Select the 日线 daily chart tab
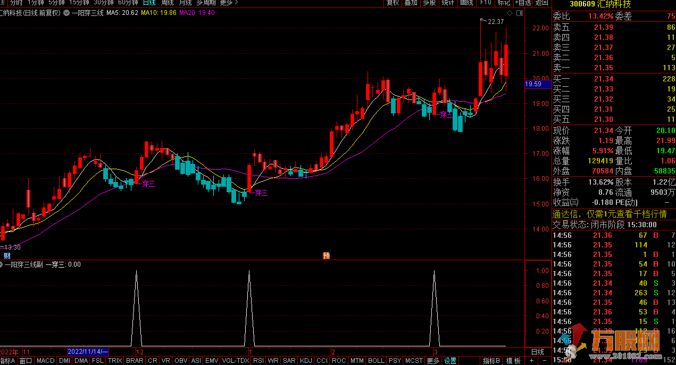This screenshot has height=365, width=676. click(x=149, y=3)
